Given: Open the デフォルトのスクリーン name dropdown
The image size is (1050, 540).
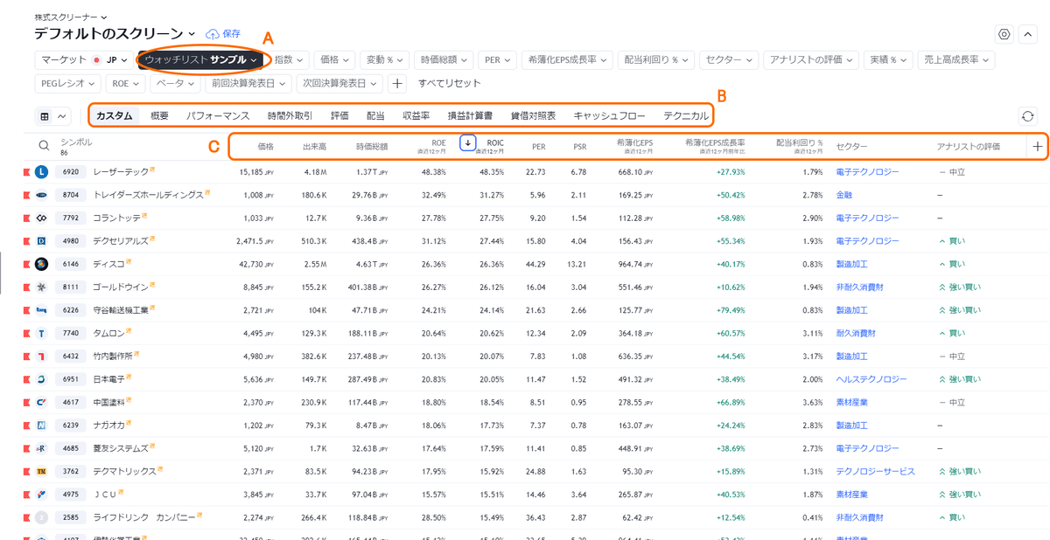Looking at the screenshot, I should click(115, 34).
